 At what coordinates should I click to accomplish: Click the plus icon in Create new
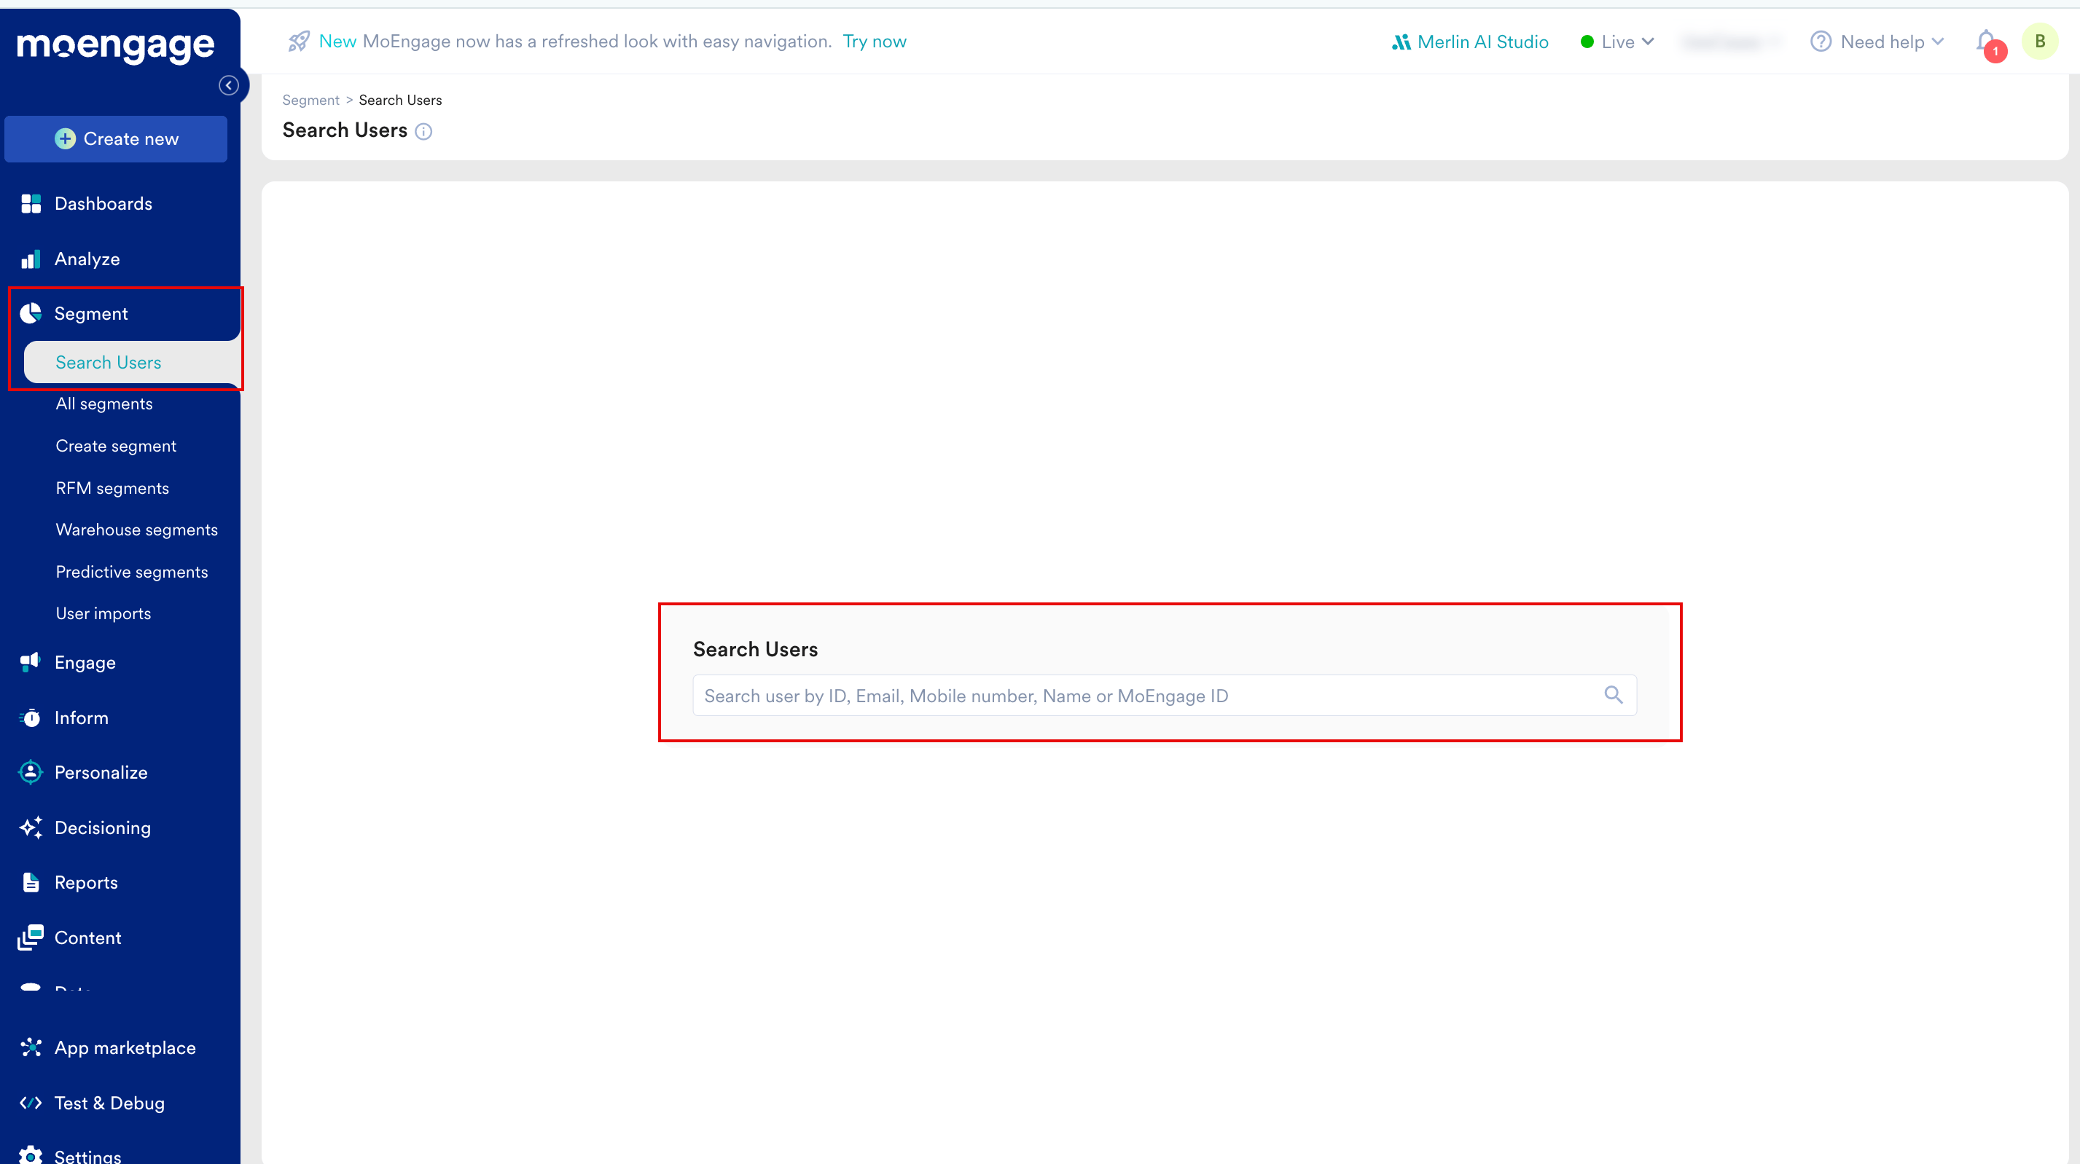66,139
